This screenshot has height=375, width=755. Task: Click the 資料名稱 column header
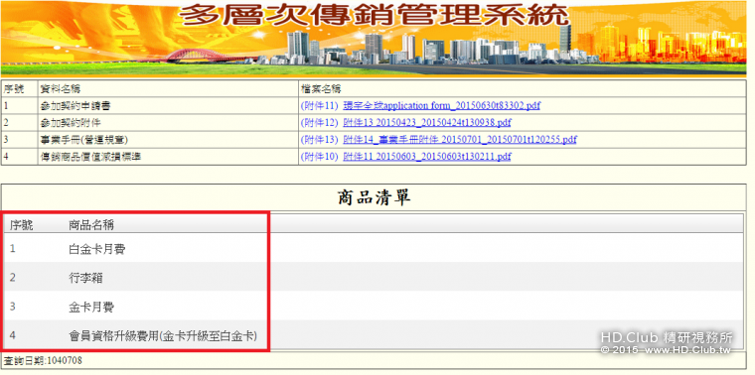(x=168, y=88)
